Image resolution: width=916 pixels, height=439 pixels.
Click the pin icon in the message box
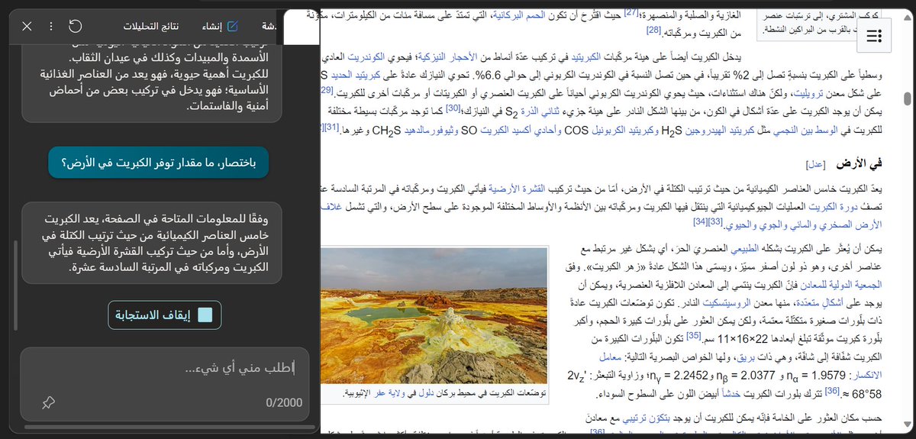coord(47,402)
